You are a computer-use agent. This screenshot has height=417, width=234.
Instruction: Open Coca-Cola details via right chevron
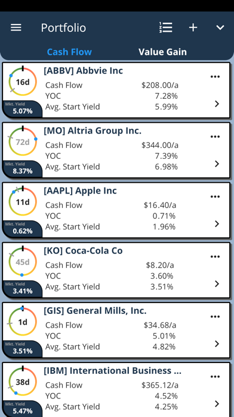(217, 284)
